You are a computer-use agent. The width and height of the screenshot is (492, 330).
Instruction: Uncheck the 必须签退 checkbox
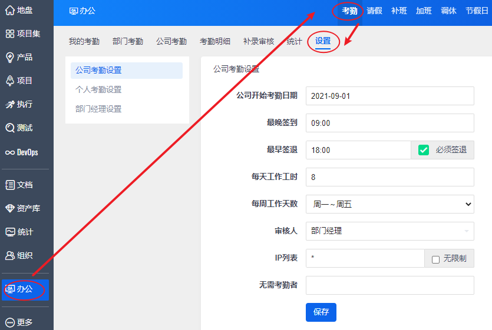tap(424, 150)
